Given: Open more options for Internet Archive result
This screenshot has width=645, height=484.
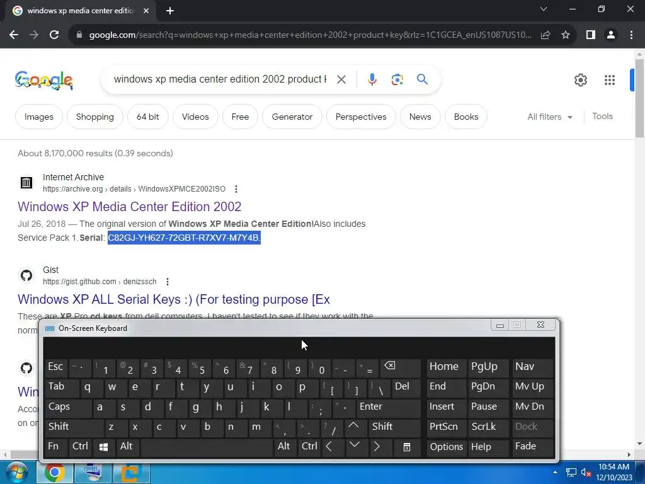Looking at the screenshot, I should tap(236, 189).
